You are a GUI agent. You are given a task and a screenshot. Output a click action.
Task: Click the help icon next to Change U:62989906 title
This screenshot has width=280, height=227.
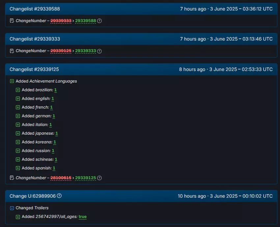tap(59, 196)
